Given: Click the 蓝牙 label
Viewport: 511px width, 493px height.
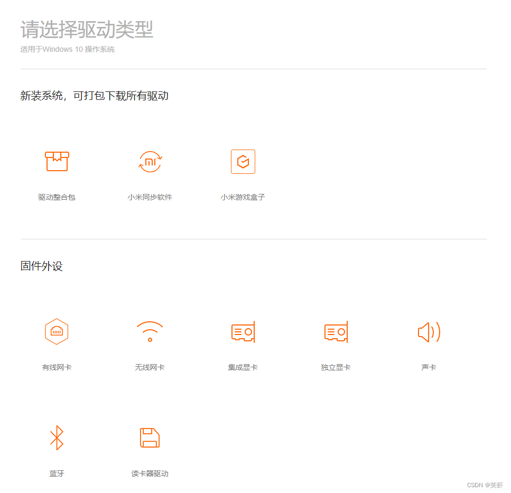Looking at the screenshot, I should tap(57, 473).
